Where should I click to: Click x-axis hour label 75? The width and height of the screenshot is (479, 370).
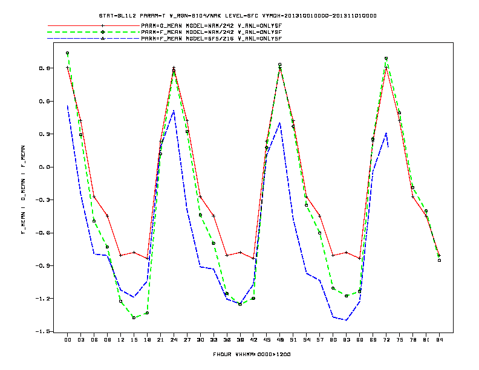pyautogui.click(x=400, y=340)
